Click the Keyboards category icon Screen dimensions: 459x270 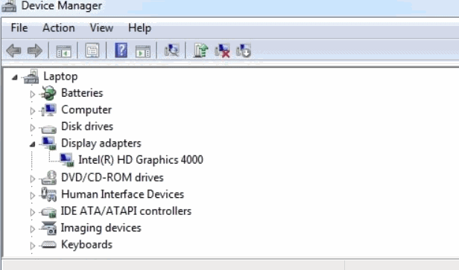coord(48,245)
